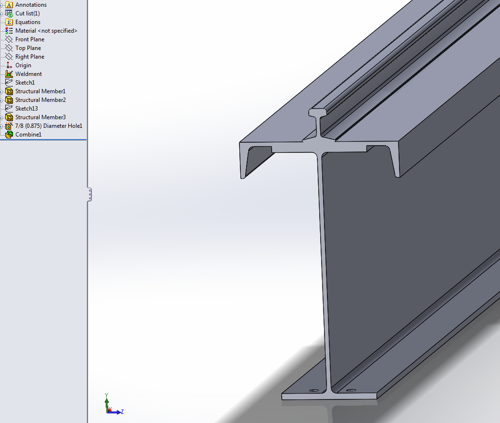The width and height of the screenshot is (500, 423).
Task: Select the Sketch13 label
Action: [26, 108]
